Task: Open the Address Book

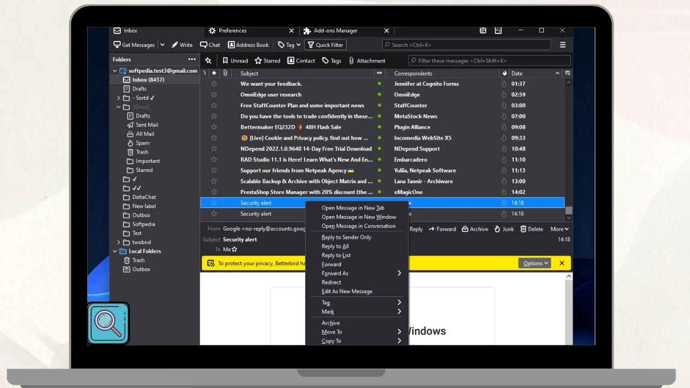Action: click(x=248, y=45)
